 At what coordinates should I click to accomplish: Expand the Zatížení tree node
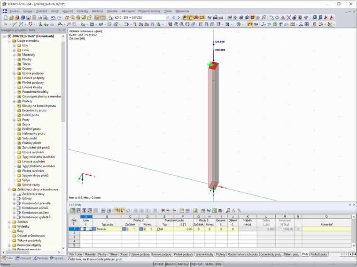9,222
